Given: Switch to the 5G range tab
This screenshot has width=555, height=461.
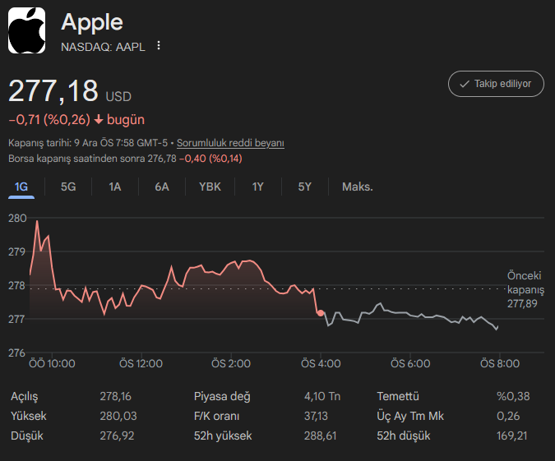Looking at the screenshot, I should (68, 187).
